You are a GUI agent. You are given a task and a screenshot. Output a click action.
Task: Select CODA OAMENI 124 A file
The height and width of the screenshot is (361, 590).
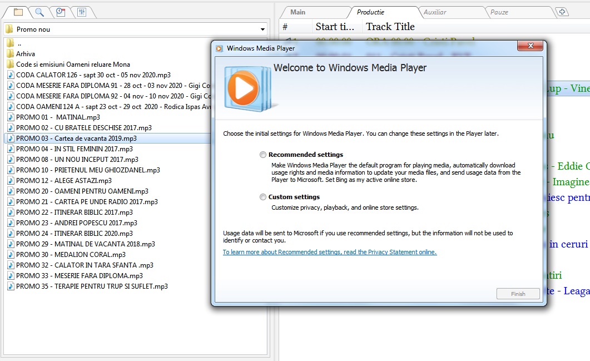point(113,107)
